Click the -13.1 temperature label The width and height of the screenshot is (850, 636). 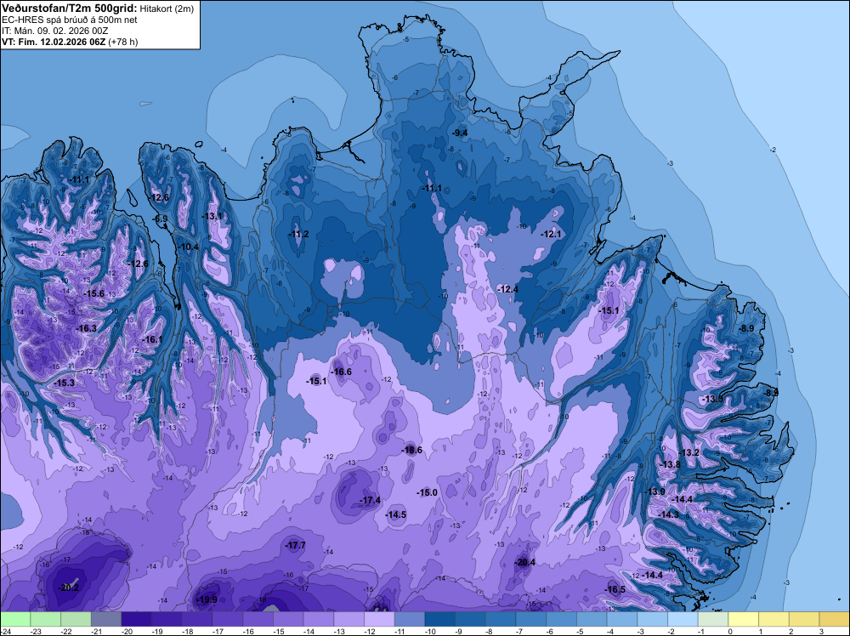(x=212, y=216)
